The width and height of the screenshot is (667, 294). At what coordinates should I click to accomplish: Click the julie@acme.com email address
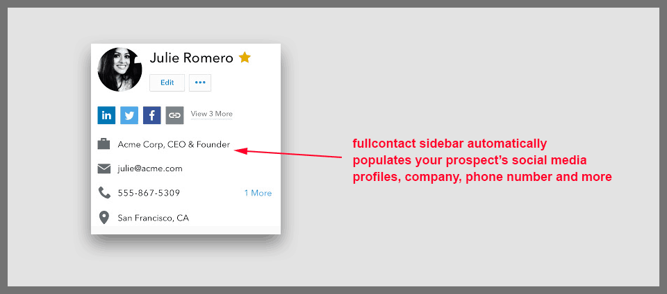click(150, 168)
